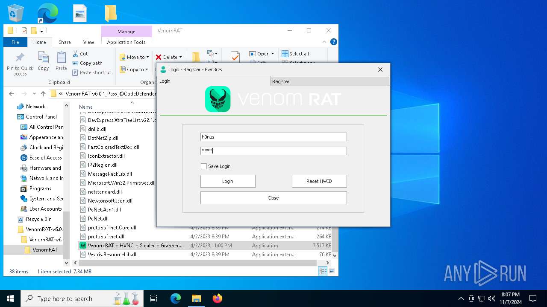Click the Login button

(228, 181)
